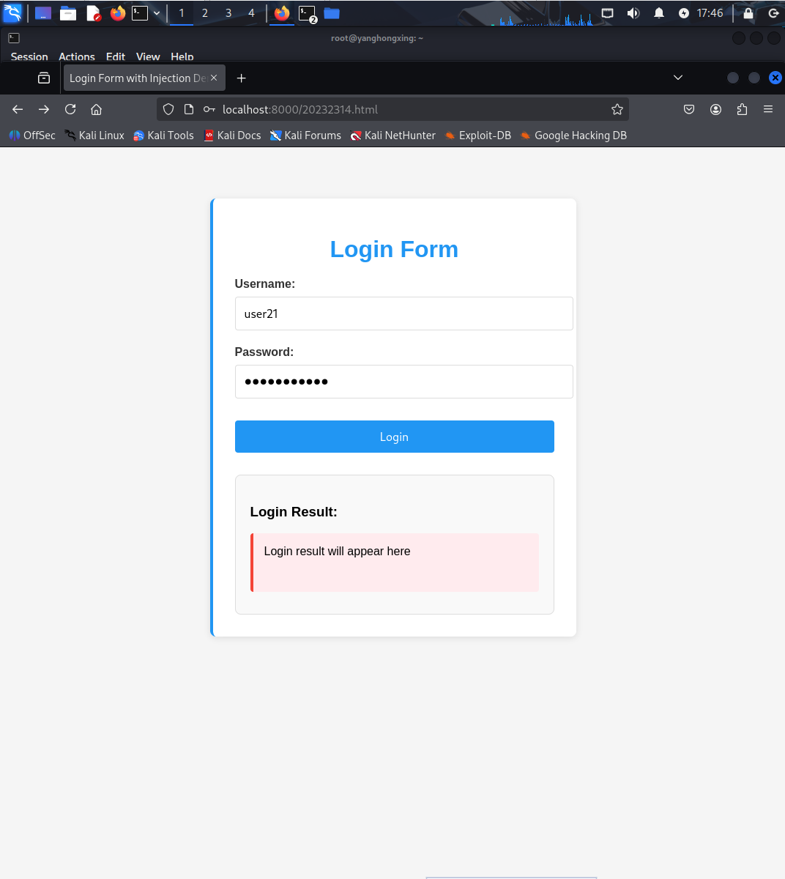Open the file manager icon in the taskbar
This screenshot has width=785, height=879.
pos(68,13)
